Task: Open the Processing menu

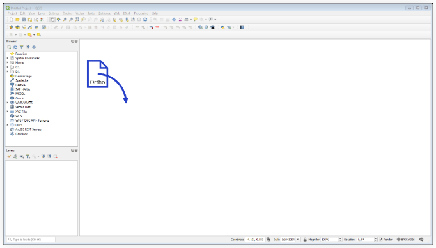Action: click(141, 13)
